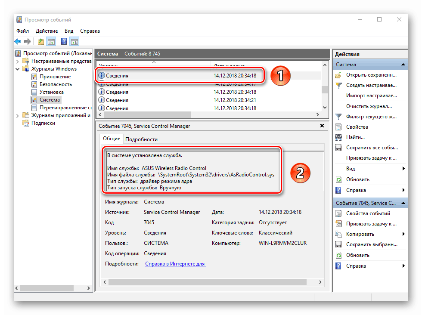Open upper Справка submenu arrow

tap(403, 190)
